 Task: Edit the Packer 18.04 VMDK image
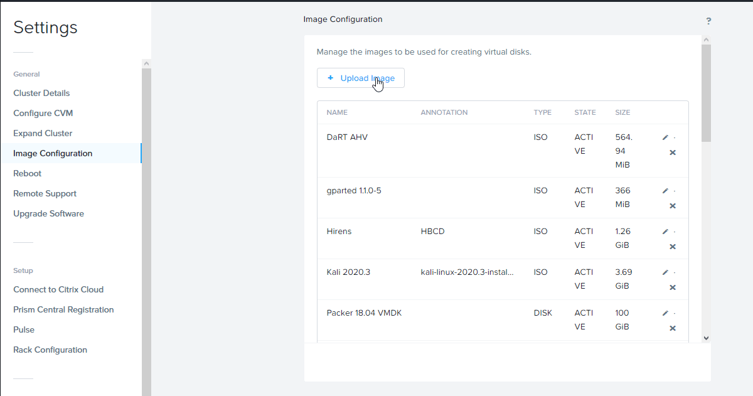point(665,314)
